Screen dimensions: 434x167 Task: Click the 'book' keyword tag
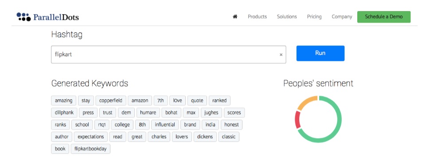pos(60,149)
